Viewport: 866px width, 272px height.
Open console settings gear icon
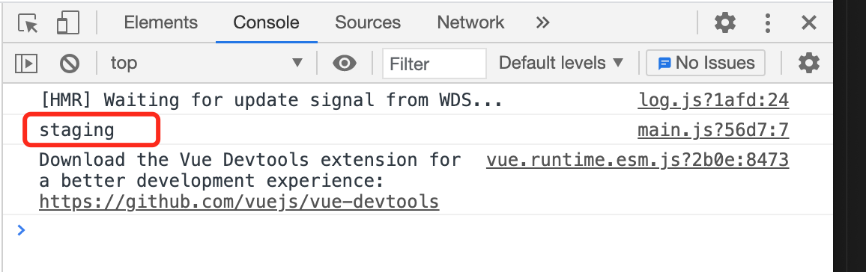click(808, 63)
